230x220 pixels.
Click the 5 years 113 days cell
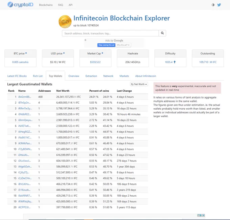[x=126, y=207]
